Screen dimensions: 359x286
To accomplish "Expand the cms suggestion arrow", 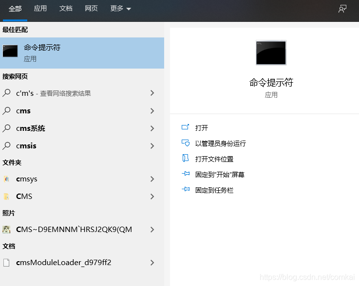I will [152, 111].
